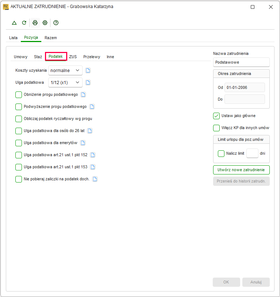This screenshot has width=280, height=297.
Task: Click the print icon
Action: [35, 23]
